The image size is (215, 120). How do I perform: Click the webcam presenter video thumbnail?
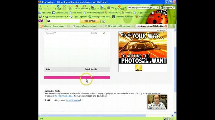click(157, 102)
